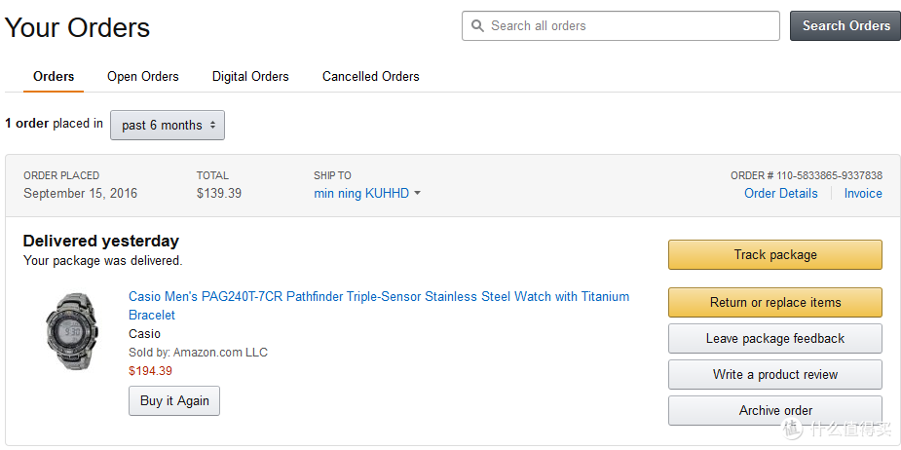Switch to the Orders tab
This screenshot has height=450, width=901.
coord(54,76)
